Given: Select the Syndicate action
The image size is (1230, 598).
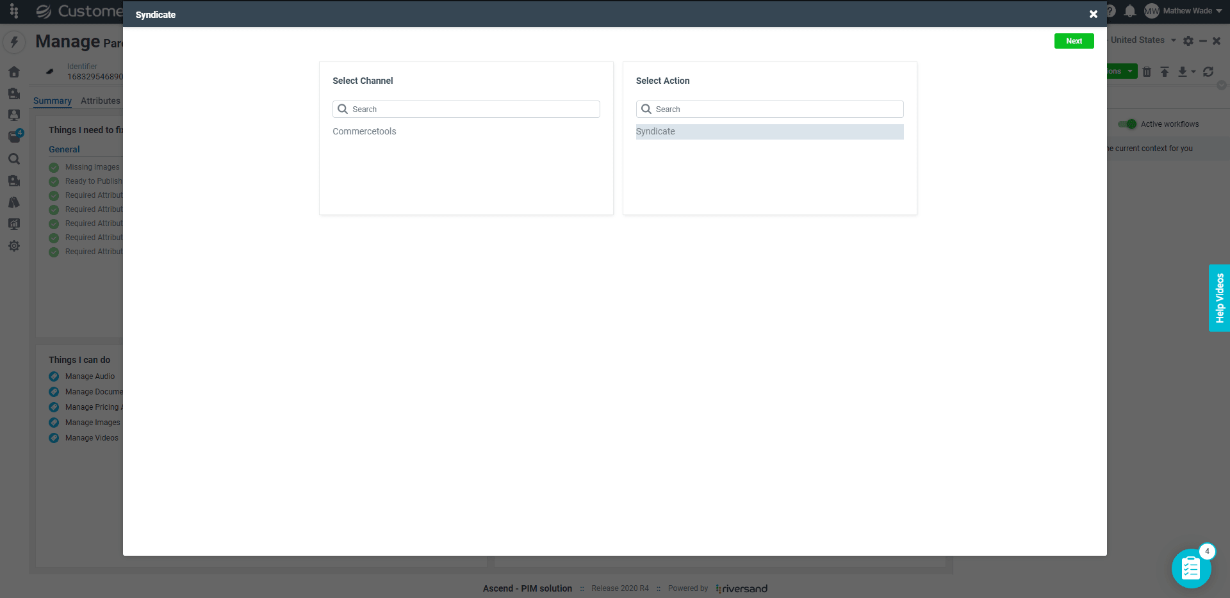Looking at the screenshot, I should [769, 131].
